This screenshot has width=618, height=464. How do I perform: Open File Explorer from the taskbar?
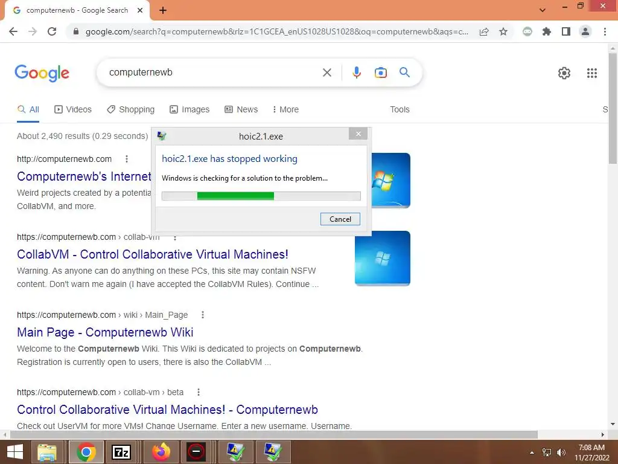pos(47,452)
